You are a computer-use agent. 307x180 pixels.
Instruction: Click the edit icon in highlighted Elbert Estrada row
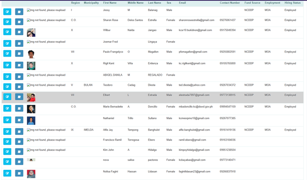pos(7,97)
